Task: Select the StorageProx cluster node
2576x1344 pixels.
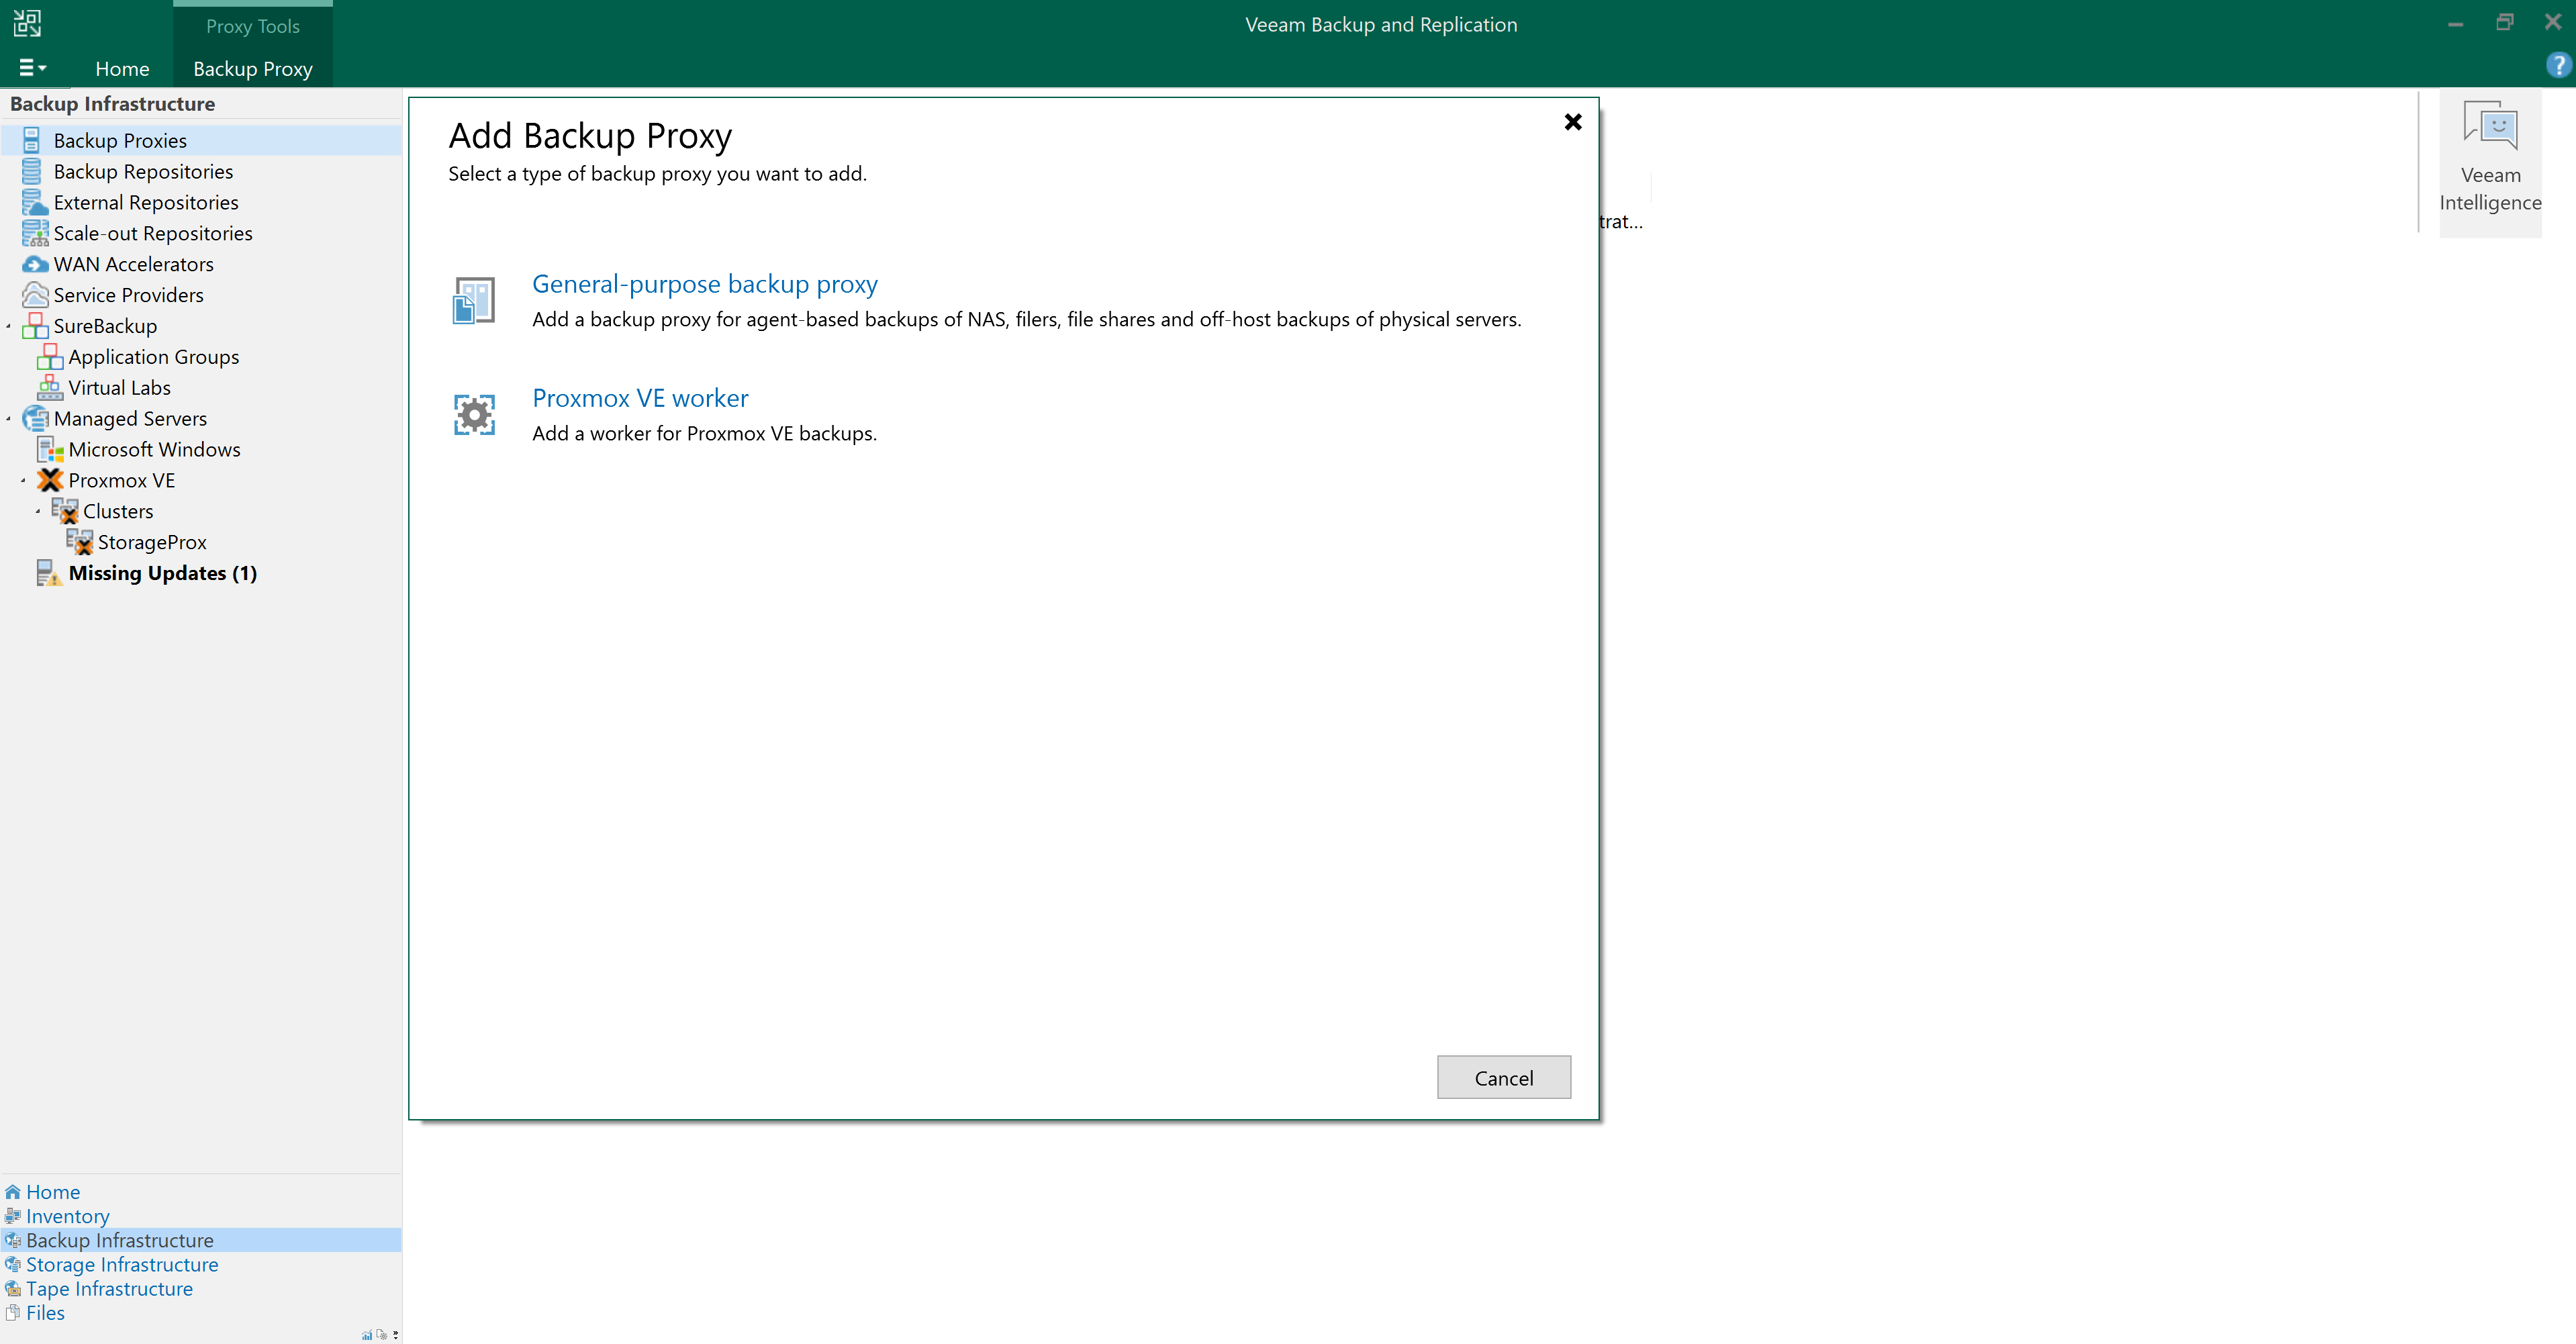Action: (151, 542)
